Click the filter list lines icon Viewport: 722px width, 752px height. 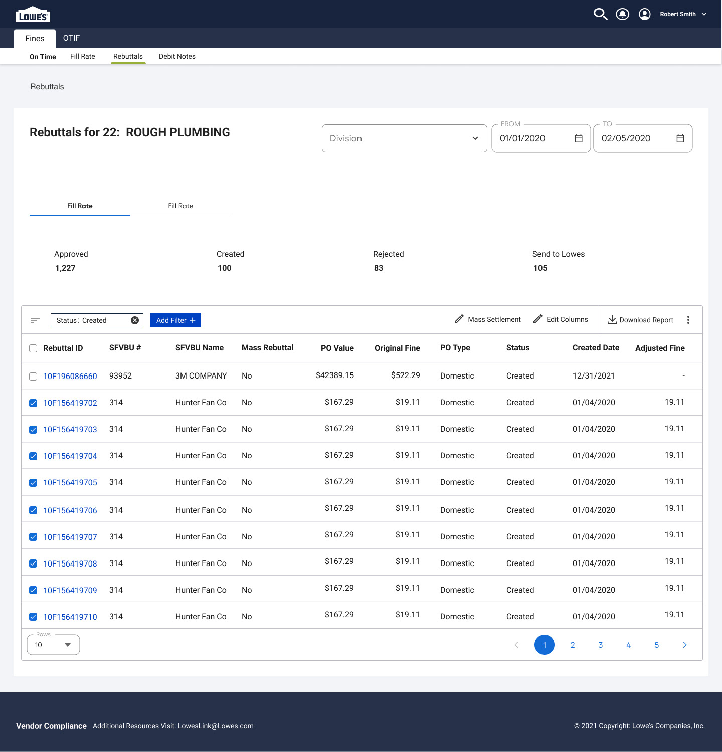click(x=35, y=320)
